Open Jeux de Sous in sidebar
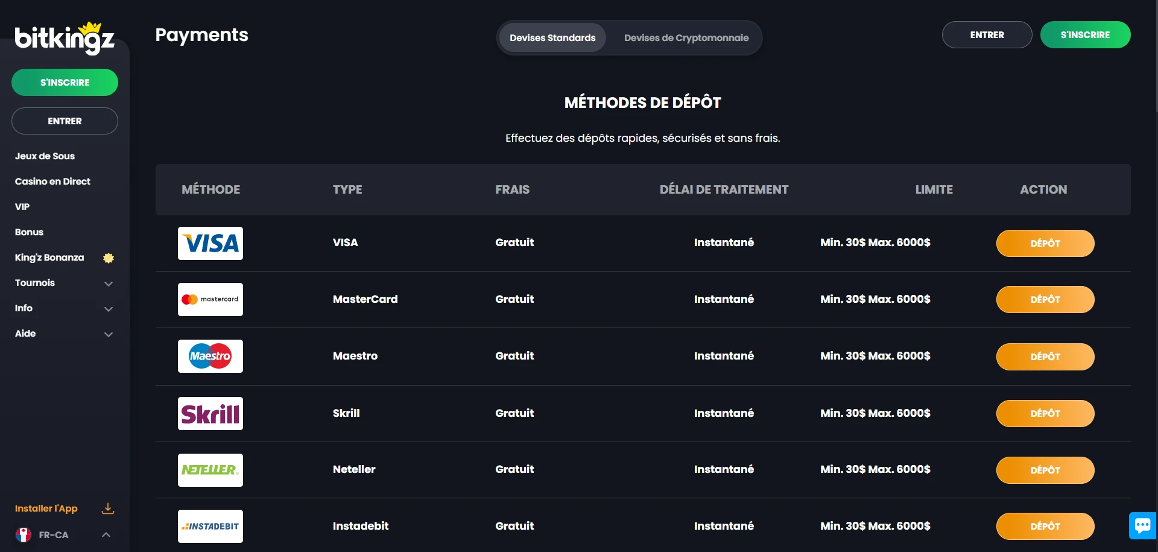 point(45,156)
